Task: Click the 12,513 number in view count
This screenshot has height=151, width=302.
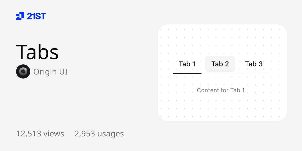Action: click(29, 134)
